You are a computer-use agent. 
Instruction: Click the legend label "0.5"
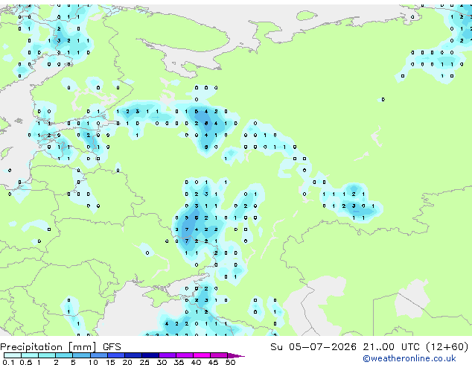(26, 362)
